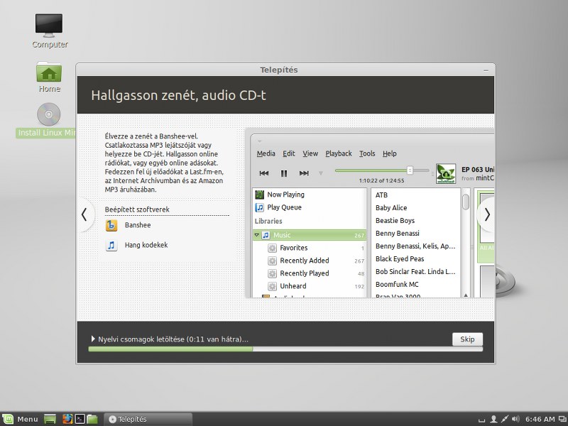
Task: Open the dropdown arrow beside next track
Action: coord(321,173)
